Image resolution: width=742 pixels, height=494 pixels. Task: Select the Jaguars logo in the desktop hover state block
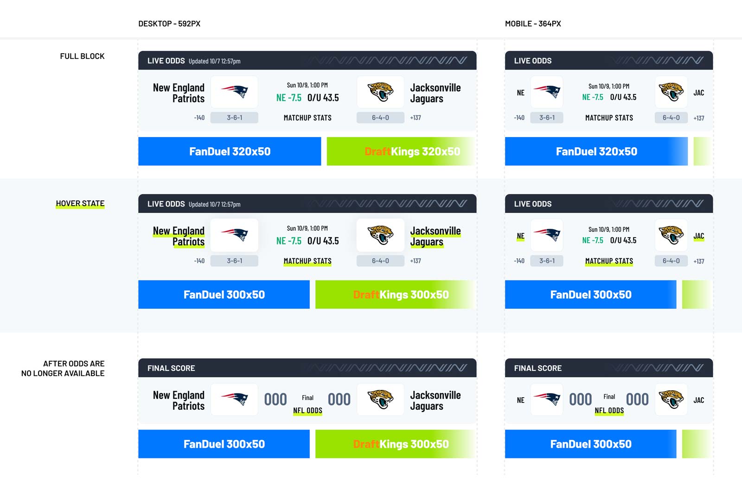380,235
